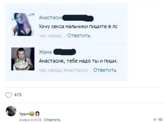Reply to the Урыл comment with Ответить
Viewport: 165px width, 123px height.
[52, 120]
